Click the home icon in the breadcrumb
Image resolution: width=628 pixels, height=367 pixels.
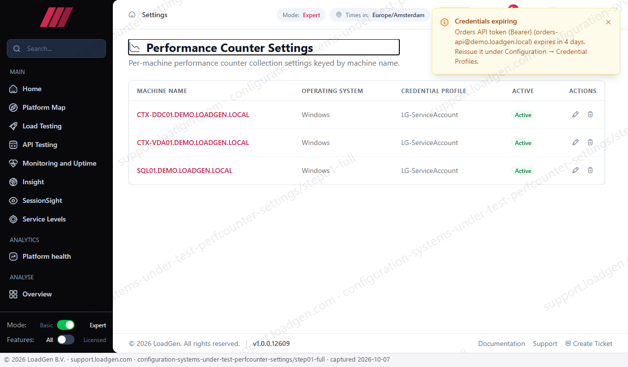[x=132, y=15]
